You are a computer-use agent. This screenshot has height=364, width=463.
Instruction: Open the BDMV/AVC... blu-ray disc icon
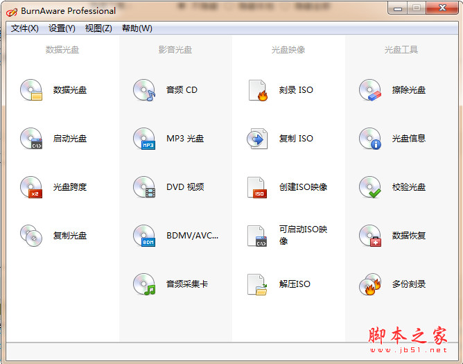click(144, 236)
